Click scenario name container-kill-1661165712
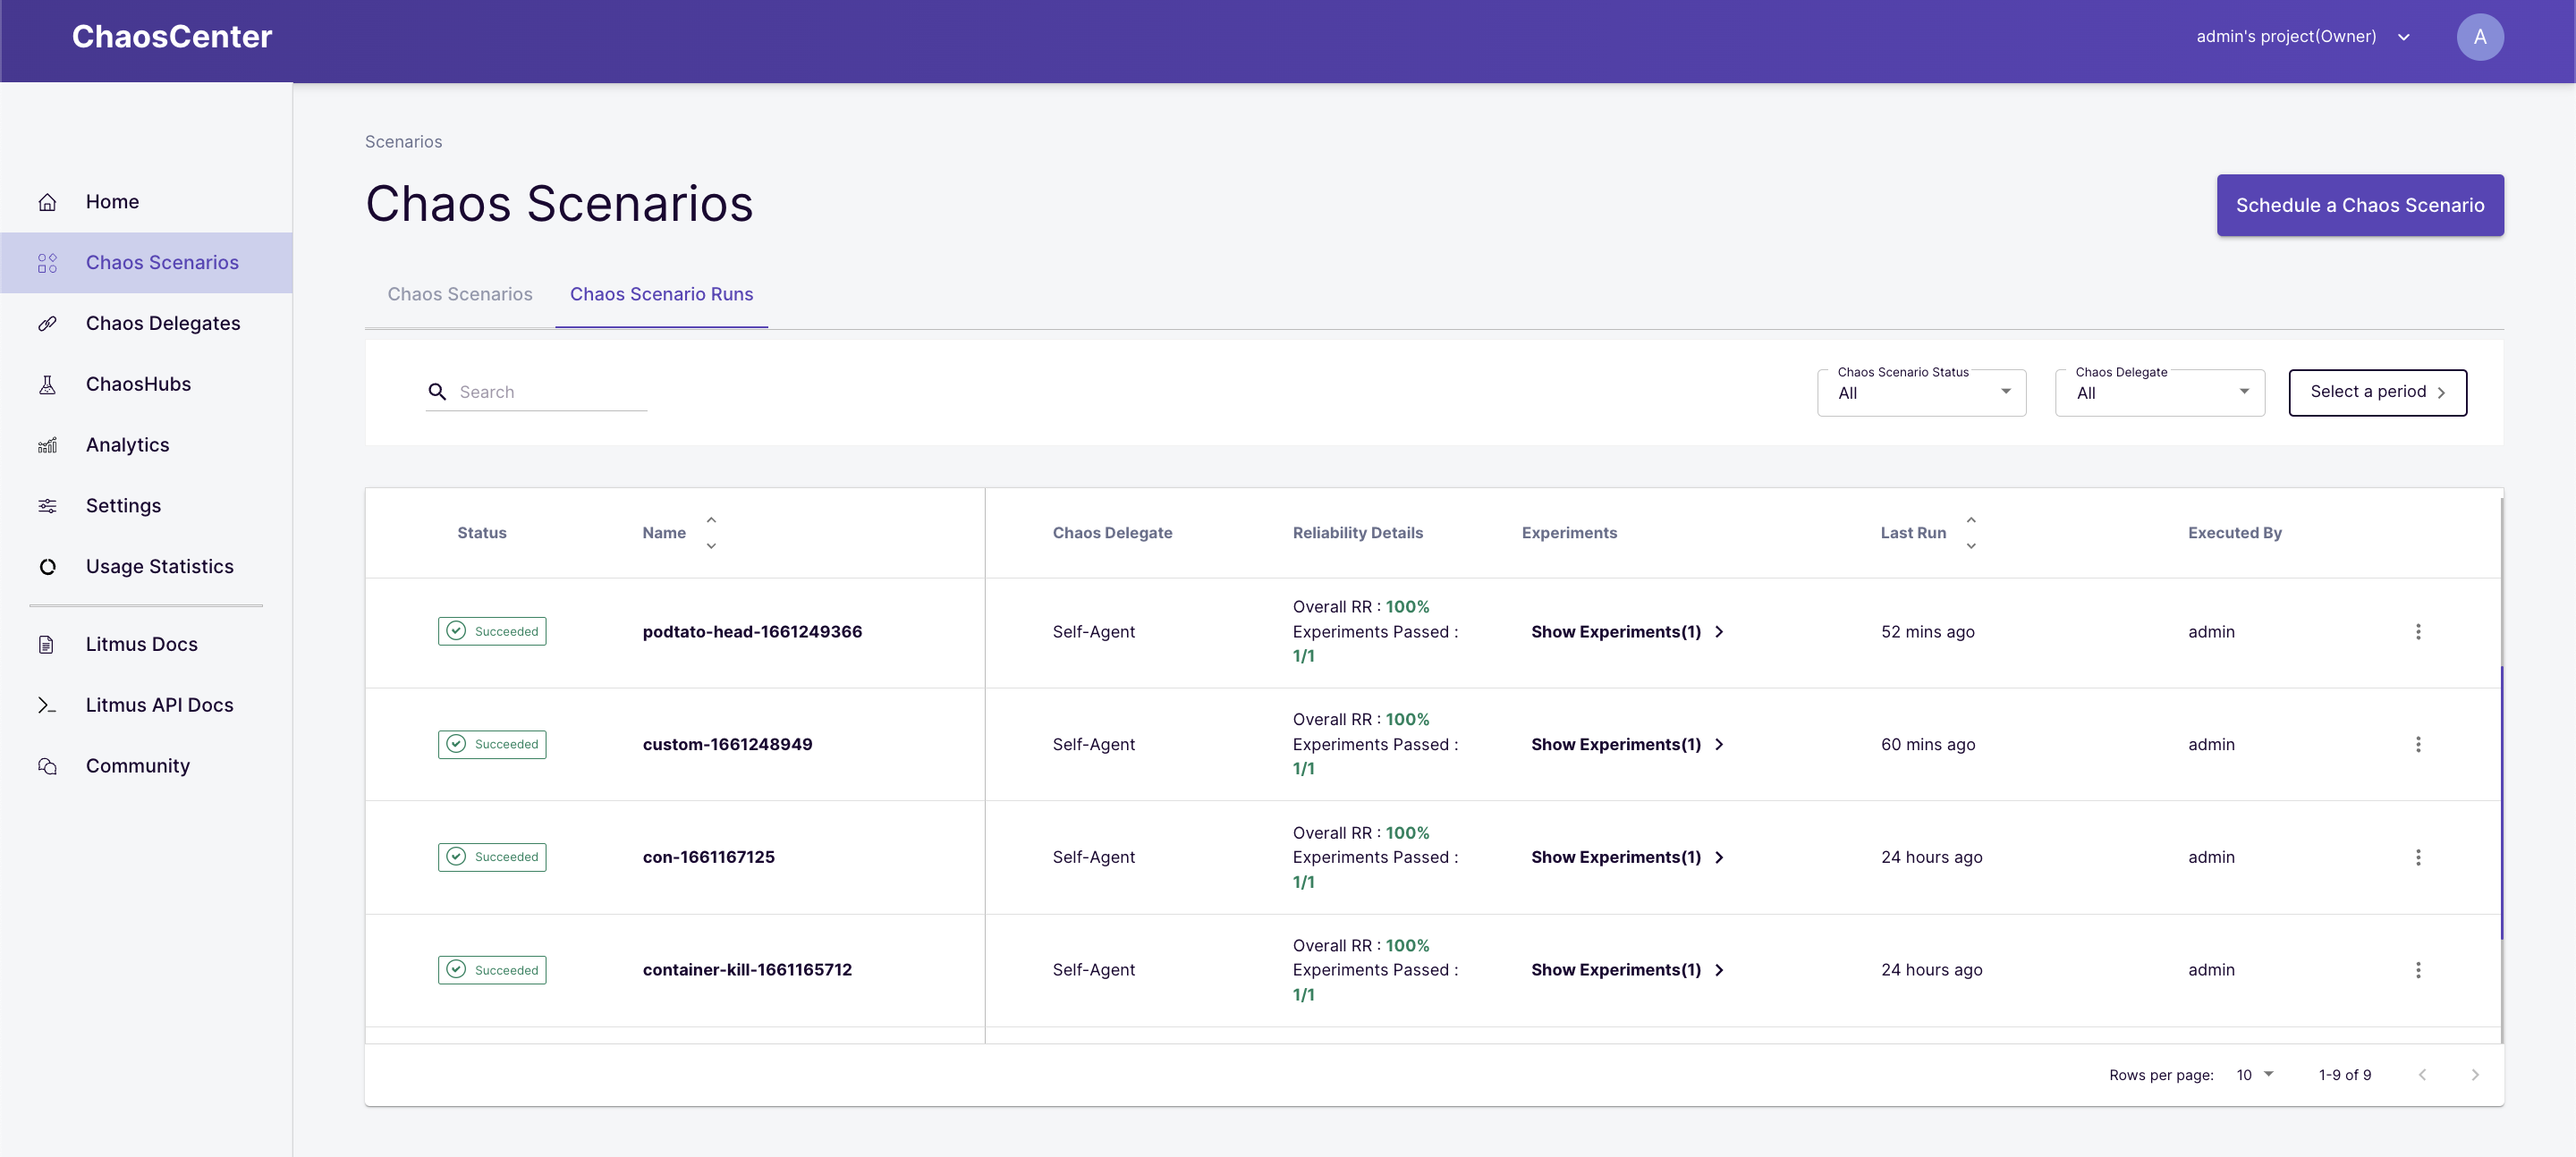The width and height of the screenshot is (2576, 1157). (x=747, y=970)
